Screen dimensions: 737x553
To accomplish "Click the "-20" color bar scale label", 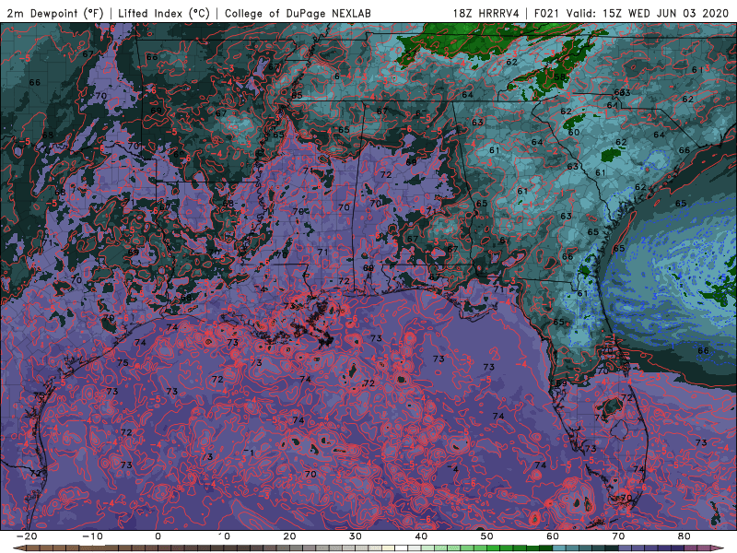I will (x=27, y=536).
